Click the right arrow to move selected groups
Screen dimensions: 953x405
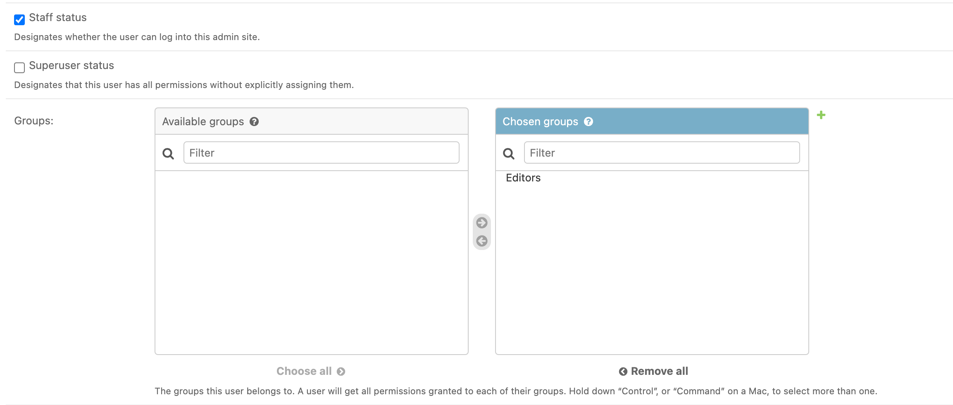coord(481,222)
